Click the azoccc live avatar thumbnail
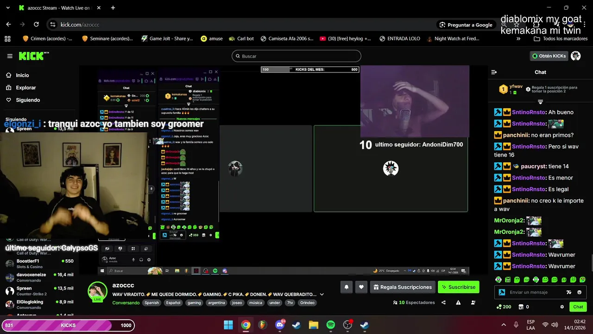 point(98,292)
